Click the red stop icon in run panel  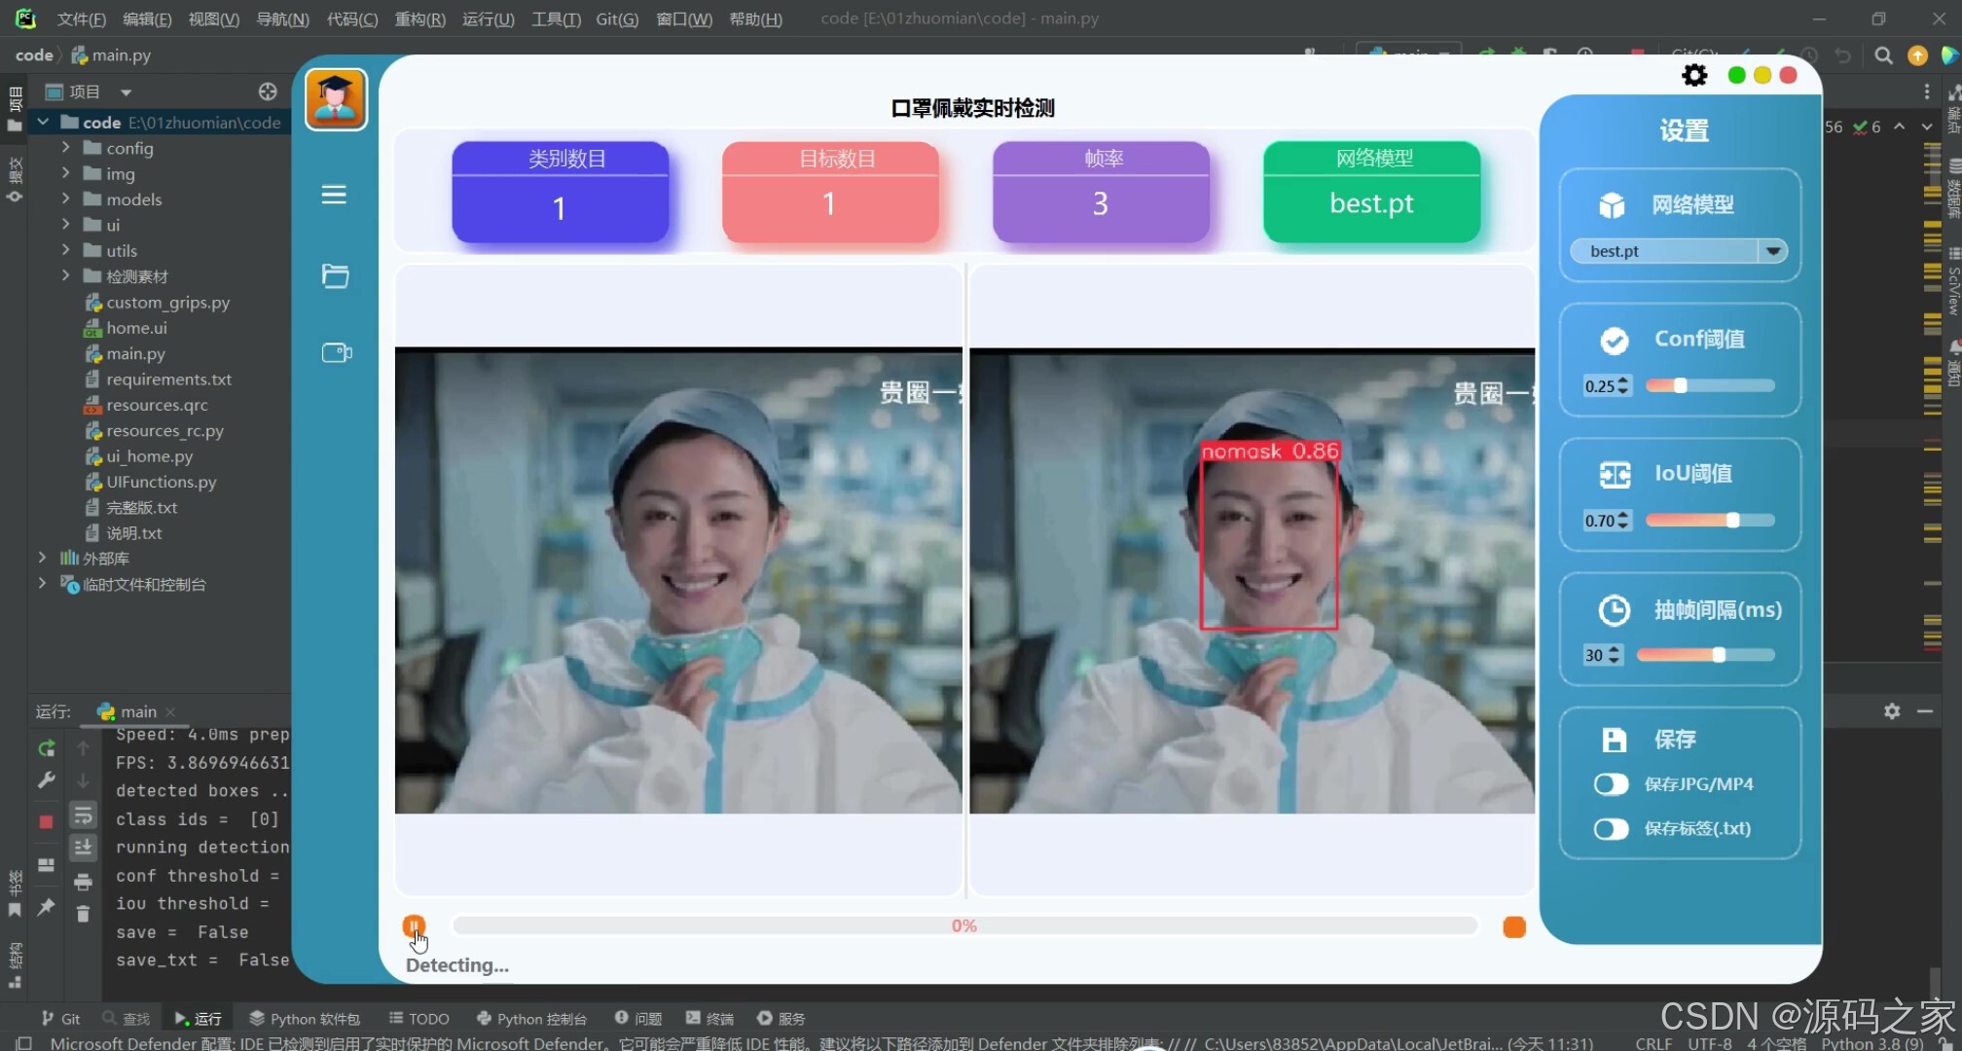pos(46,821)
